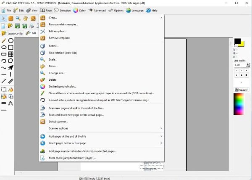This screenshot has width=252, height=180.
Task: Select the arrow drawing tool
Action: [x=11, y=68]
